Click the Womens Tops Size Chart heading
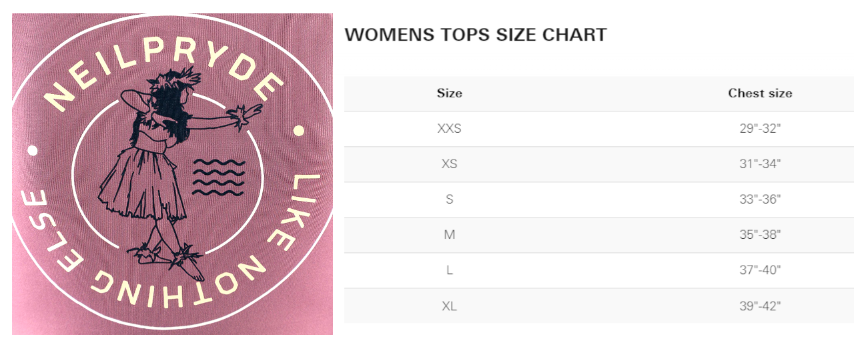Screen dimensions: 854x347 click(476, 35)
